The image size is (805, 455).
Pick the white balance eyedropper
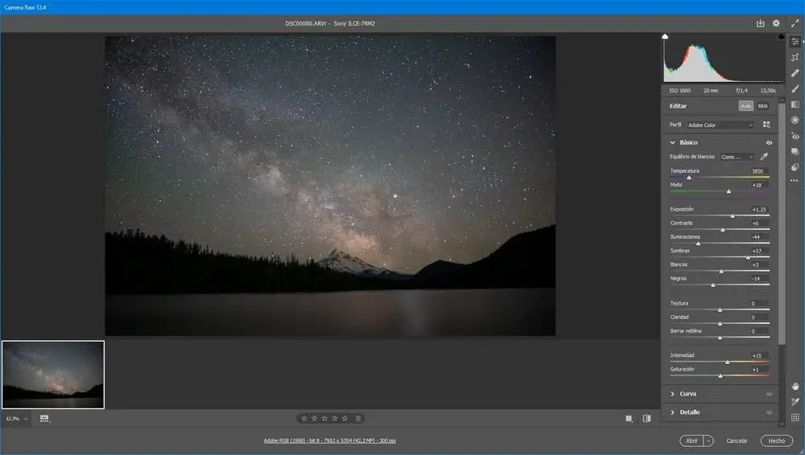point(765,157)
